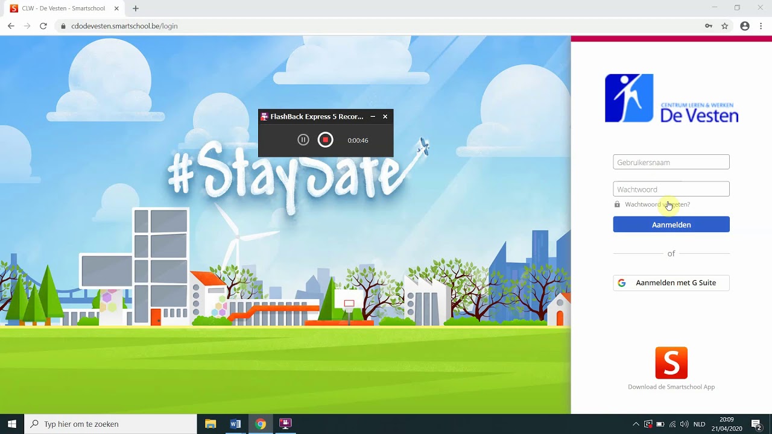
Task: Click the address bar URL
Action: [124, 26]
